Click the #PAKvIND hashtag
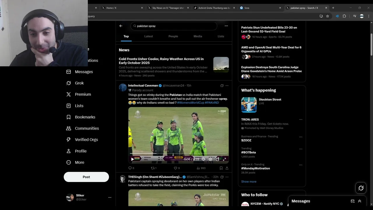This screenshot has height=210, width=373. pyautogui.click(x=212, y=103)
